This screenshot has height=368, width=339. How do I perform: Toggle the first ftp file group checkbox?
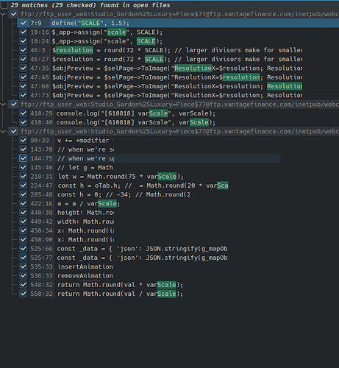pyautogui.click(x=14, y=14)
